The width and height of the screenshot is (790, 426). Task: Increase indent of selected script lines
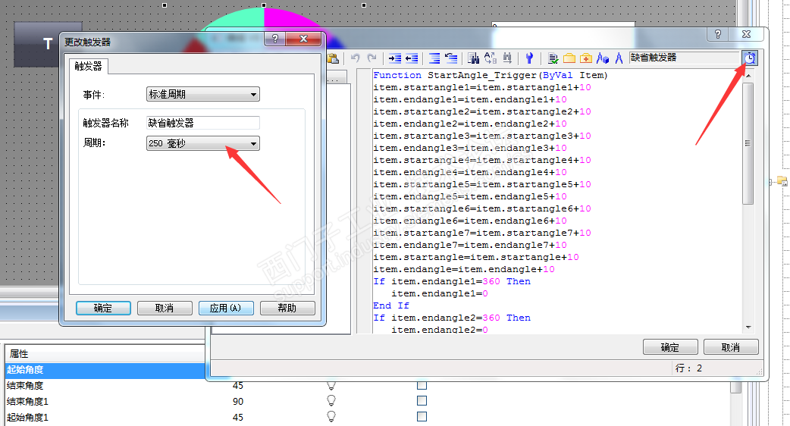(395, 58)
